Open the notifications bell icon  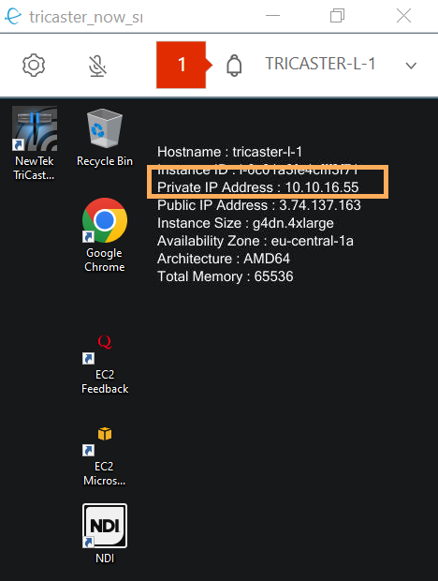pos(234,66)
